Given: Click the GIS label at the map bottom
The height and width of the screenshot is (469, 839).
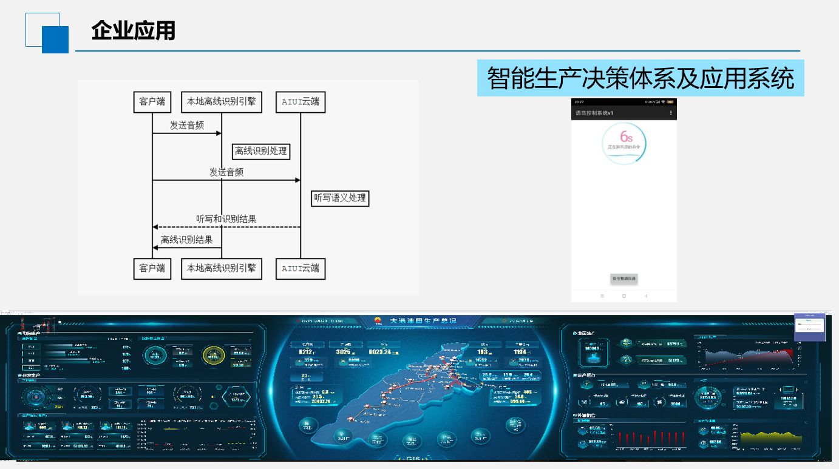Looking at the screenshot, I should tap(413, 459).
